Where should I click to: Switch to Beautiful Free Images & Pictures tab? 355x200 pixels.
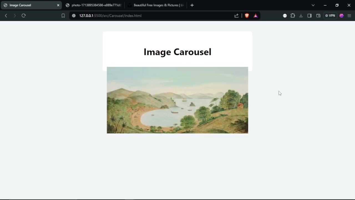point(156,5)
